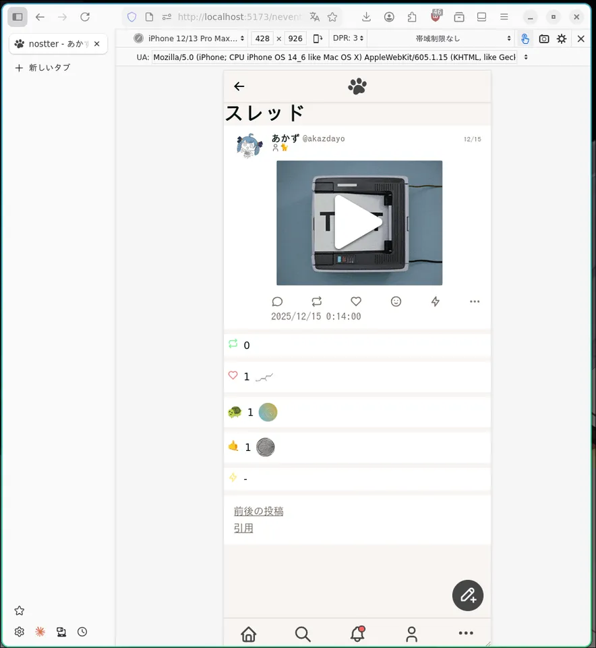Go back using the app's left arrow
The width and height of the screenshot is (596, 648).
[x=239, y=86]
